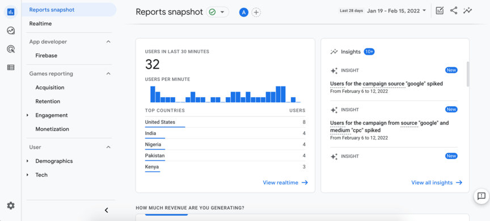Click the View all insights link
The width and height of the screenshot is (490, 221).
[437, 183]
